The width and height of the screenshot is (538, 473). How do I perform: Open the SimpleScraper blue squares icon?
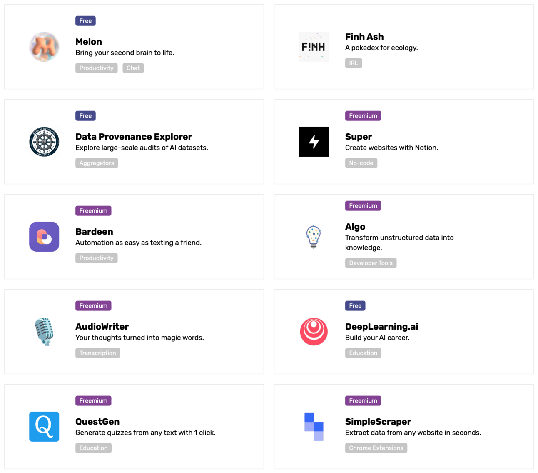pyautogui.click(x=314, y=427)
